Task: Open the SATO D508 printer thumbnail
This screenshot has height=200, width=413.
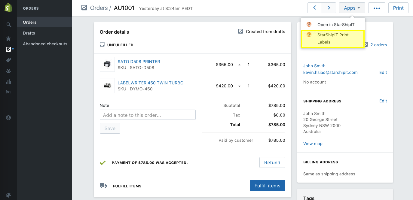Action: pyautogui.click(x=107, y=64)
